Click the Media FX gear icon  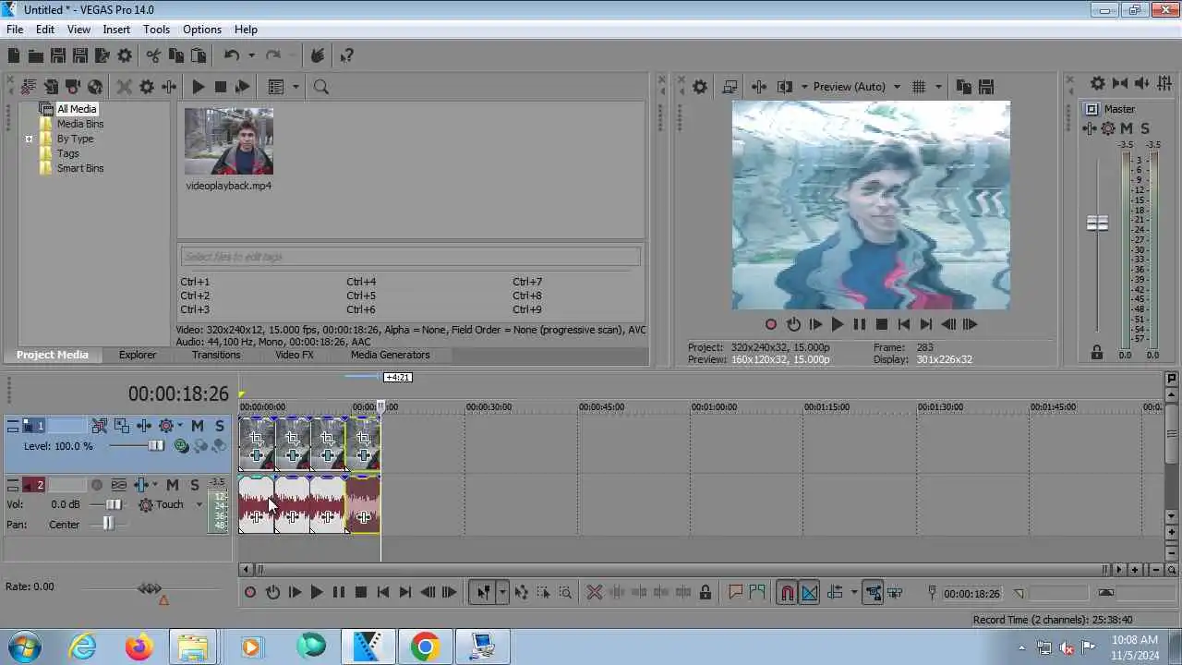click(x=146, y=87)
